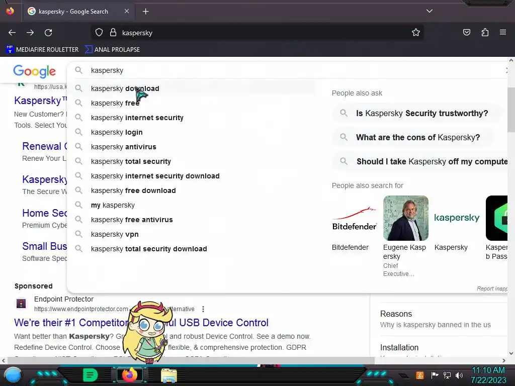
Task: Open volume speaker tray icon
Action: [459, 375]
